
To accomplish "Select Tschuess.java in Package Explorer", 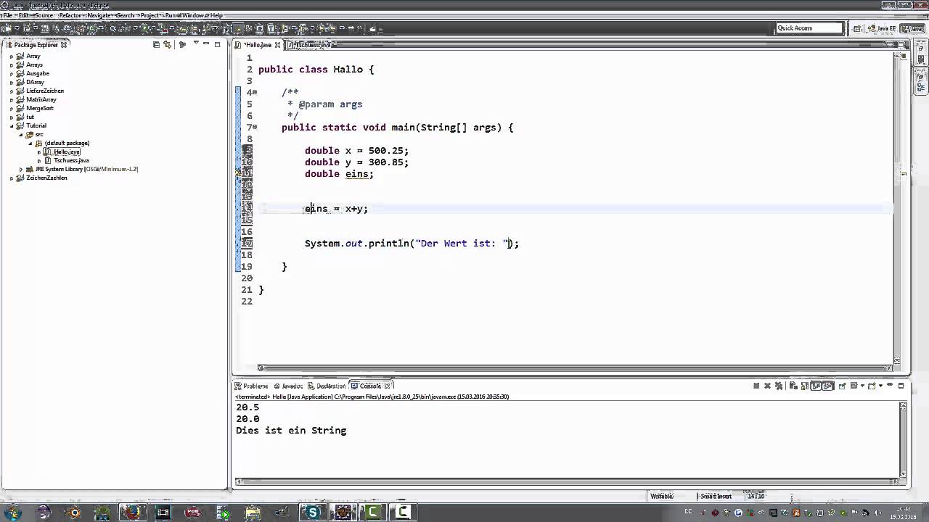I will (x=70, y=160).
